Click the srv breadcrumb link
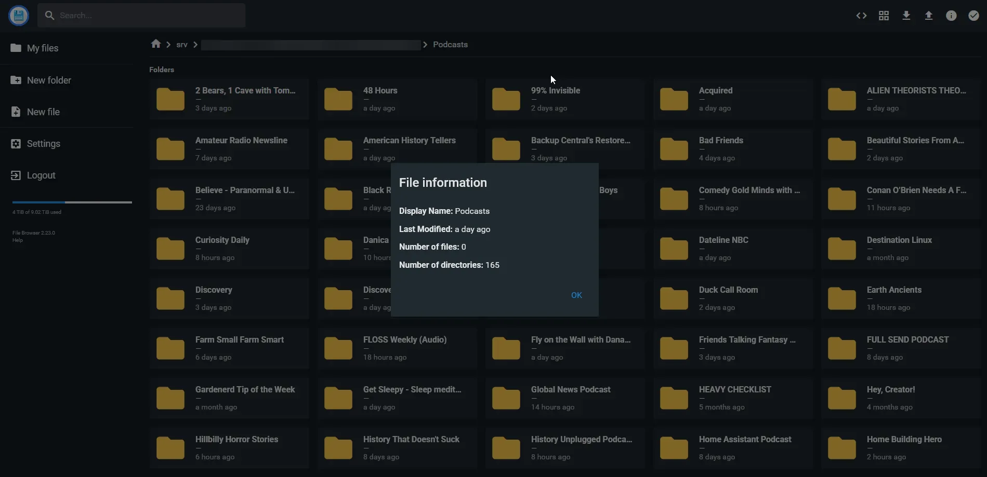 (182, 45)
